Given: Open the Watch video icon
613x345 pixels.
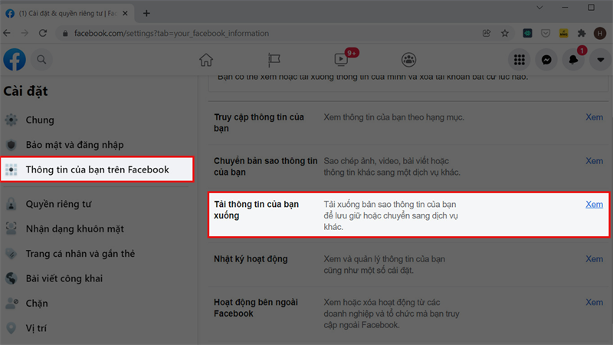Looking at the screenshot, I should (x=341, y=60).
